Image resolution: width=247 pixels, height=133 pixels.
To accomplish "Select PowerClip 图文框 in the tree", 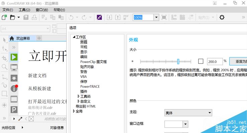I will (93, 62).
